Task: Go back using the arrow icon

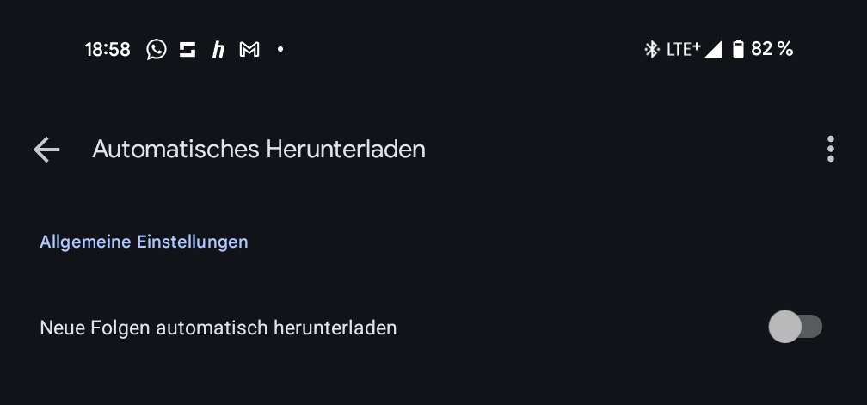Action: point(46,150)
